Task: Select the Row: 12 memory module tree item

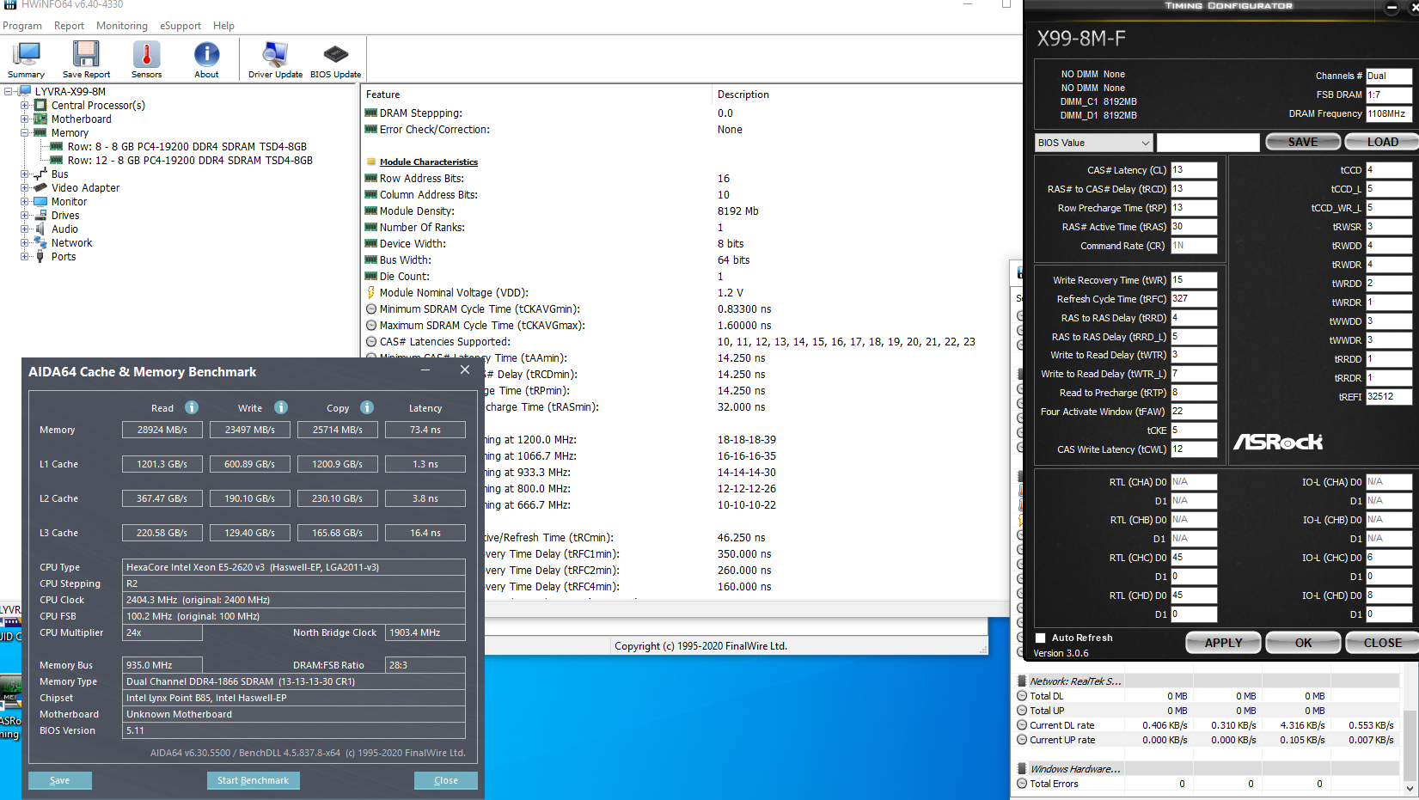Action: coord(190,161)
